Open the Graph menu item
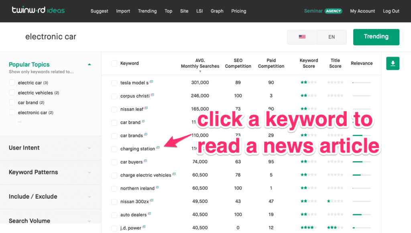Screen dimensions: 411x233 click(x=217, y=11)
